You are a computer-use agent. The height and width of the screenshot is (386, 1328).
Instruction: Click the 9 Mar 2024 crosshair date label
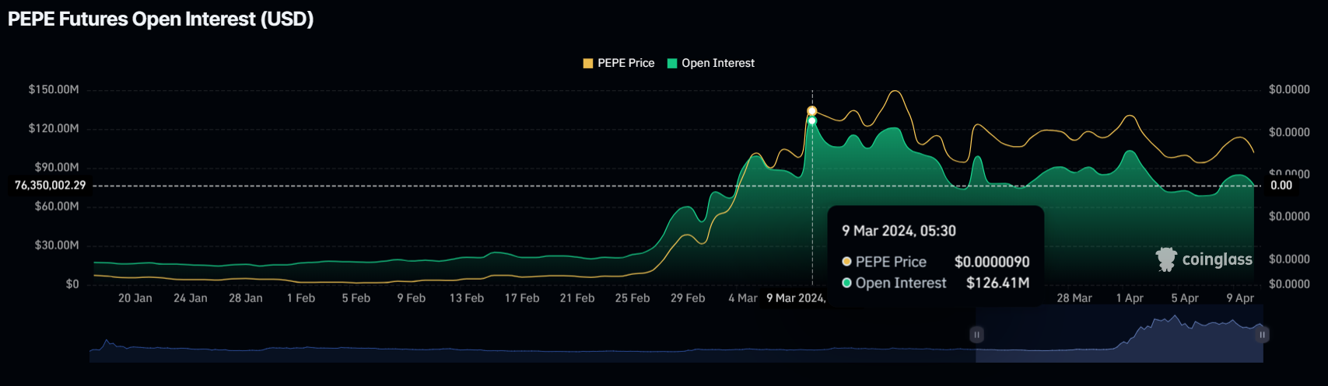[796, 298]
